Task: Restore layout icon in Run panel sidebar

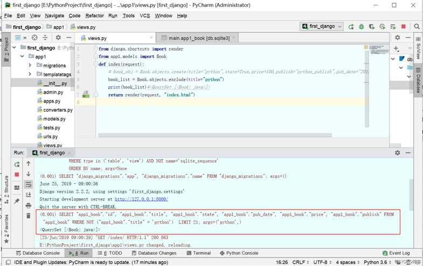Action: click(x=17, y=188)
